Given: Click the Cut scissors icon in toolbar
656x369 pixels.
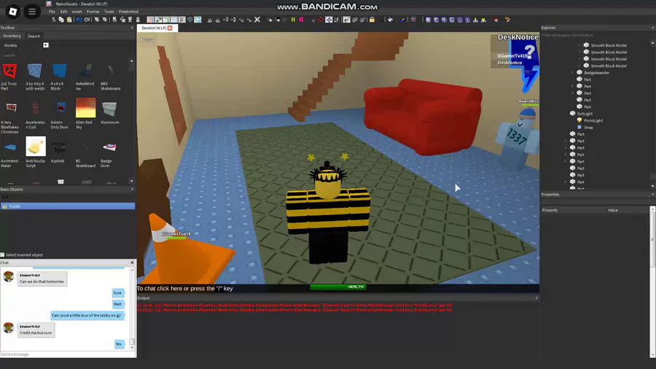Looking at the screenshot, I should click(x=53, y=20).
